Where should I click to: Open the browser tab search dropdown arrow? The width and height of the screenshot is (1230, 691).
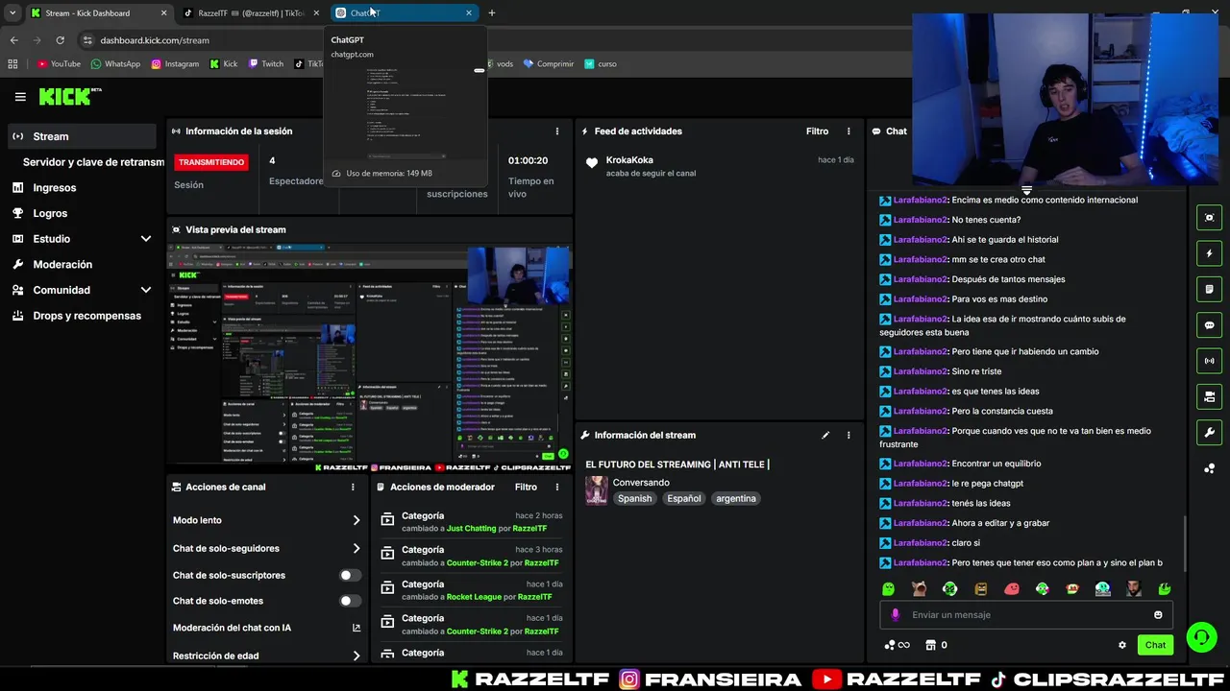coord(12,12)
